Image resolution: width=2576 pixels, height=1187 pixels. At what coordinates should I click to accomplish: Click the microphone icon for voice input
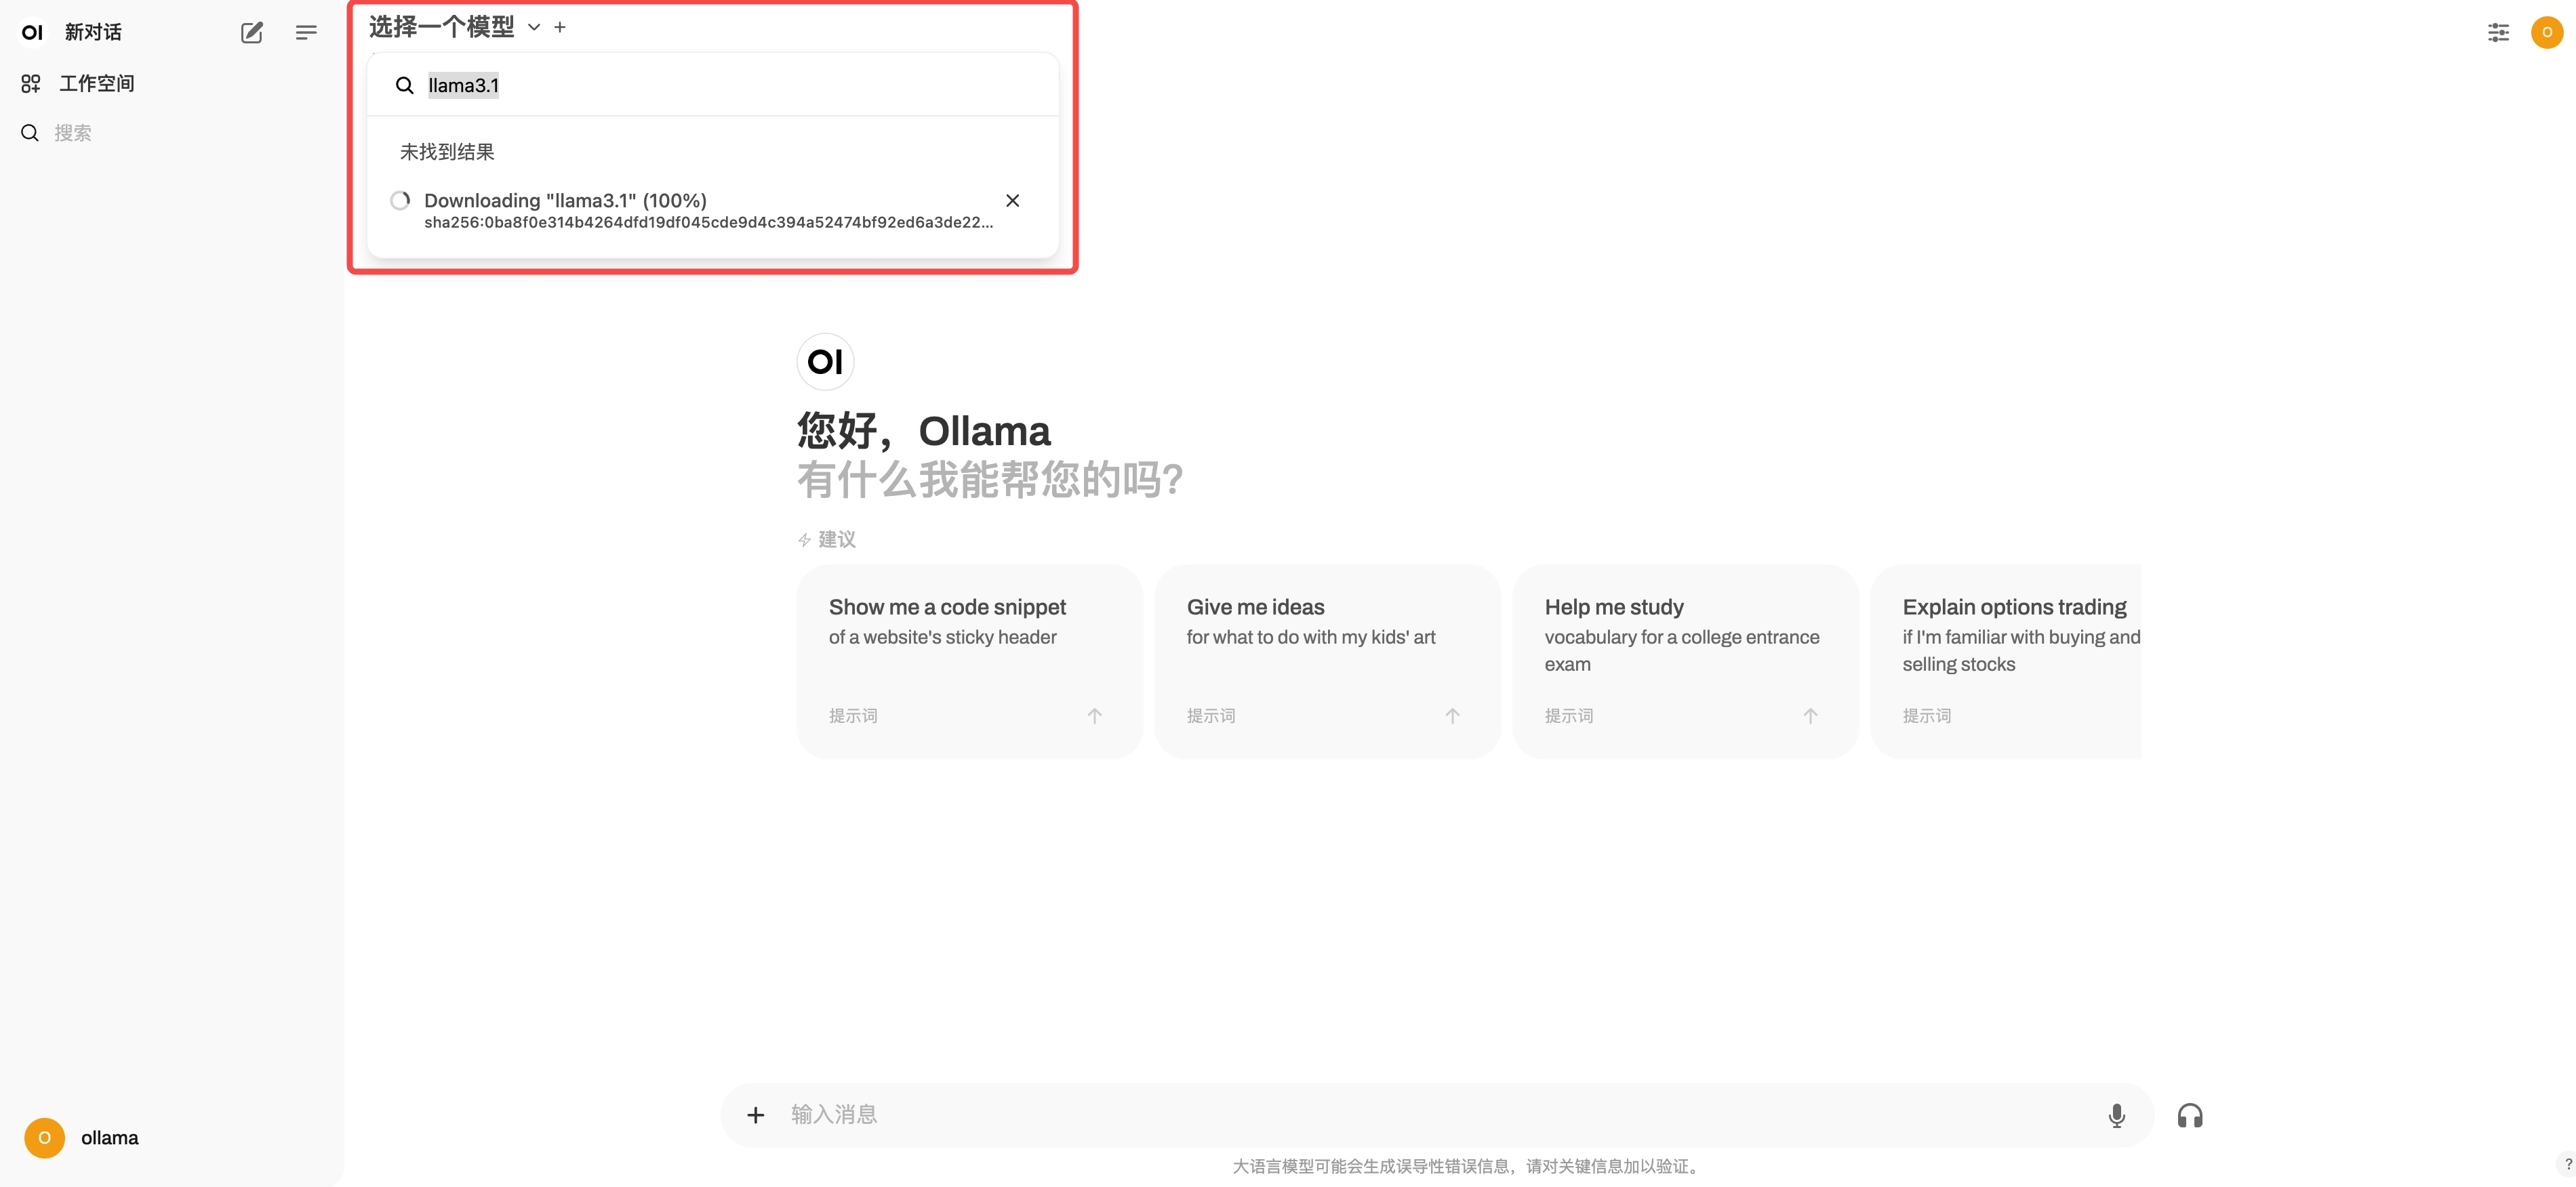click(x=2117, y=1114)
